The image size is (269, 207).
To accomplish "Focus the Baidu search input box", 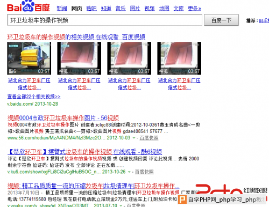I will click(105, 20).
